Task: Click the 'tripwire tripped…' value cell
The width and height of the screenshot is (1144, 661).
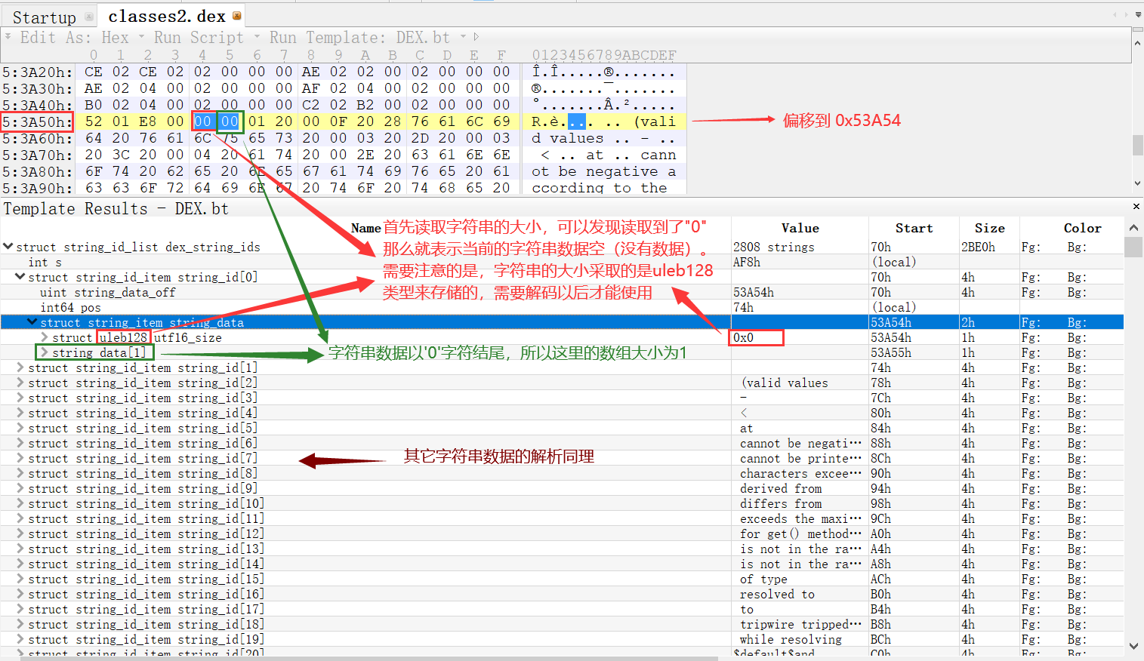Action: pos(800,624)
